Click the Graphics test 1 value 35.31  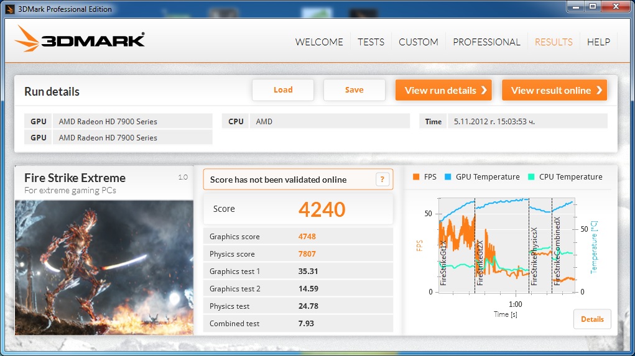(308, 272)
